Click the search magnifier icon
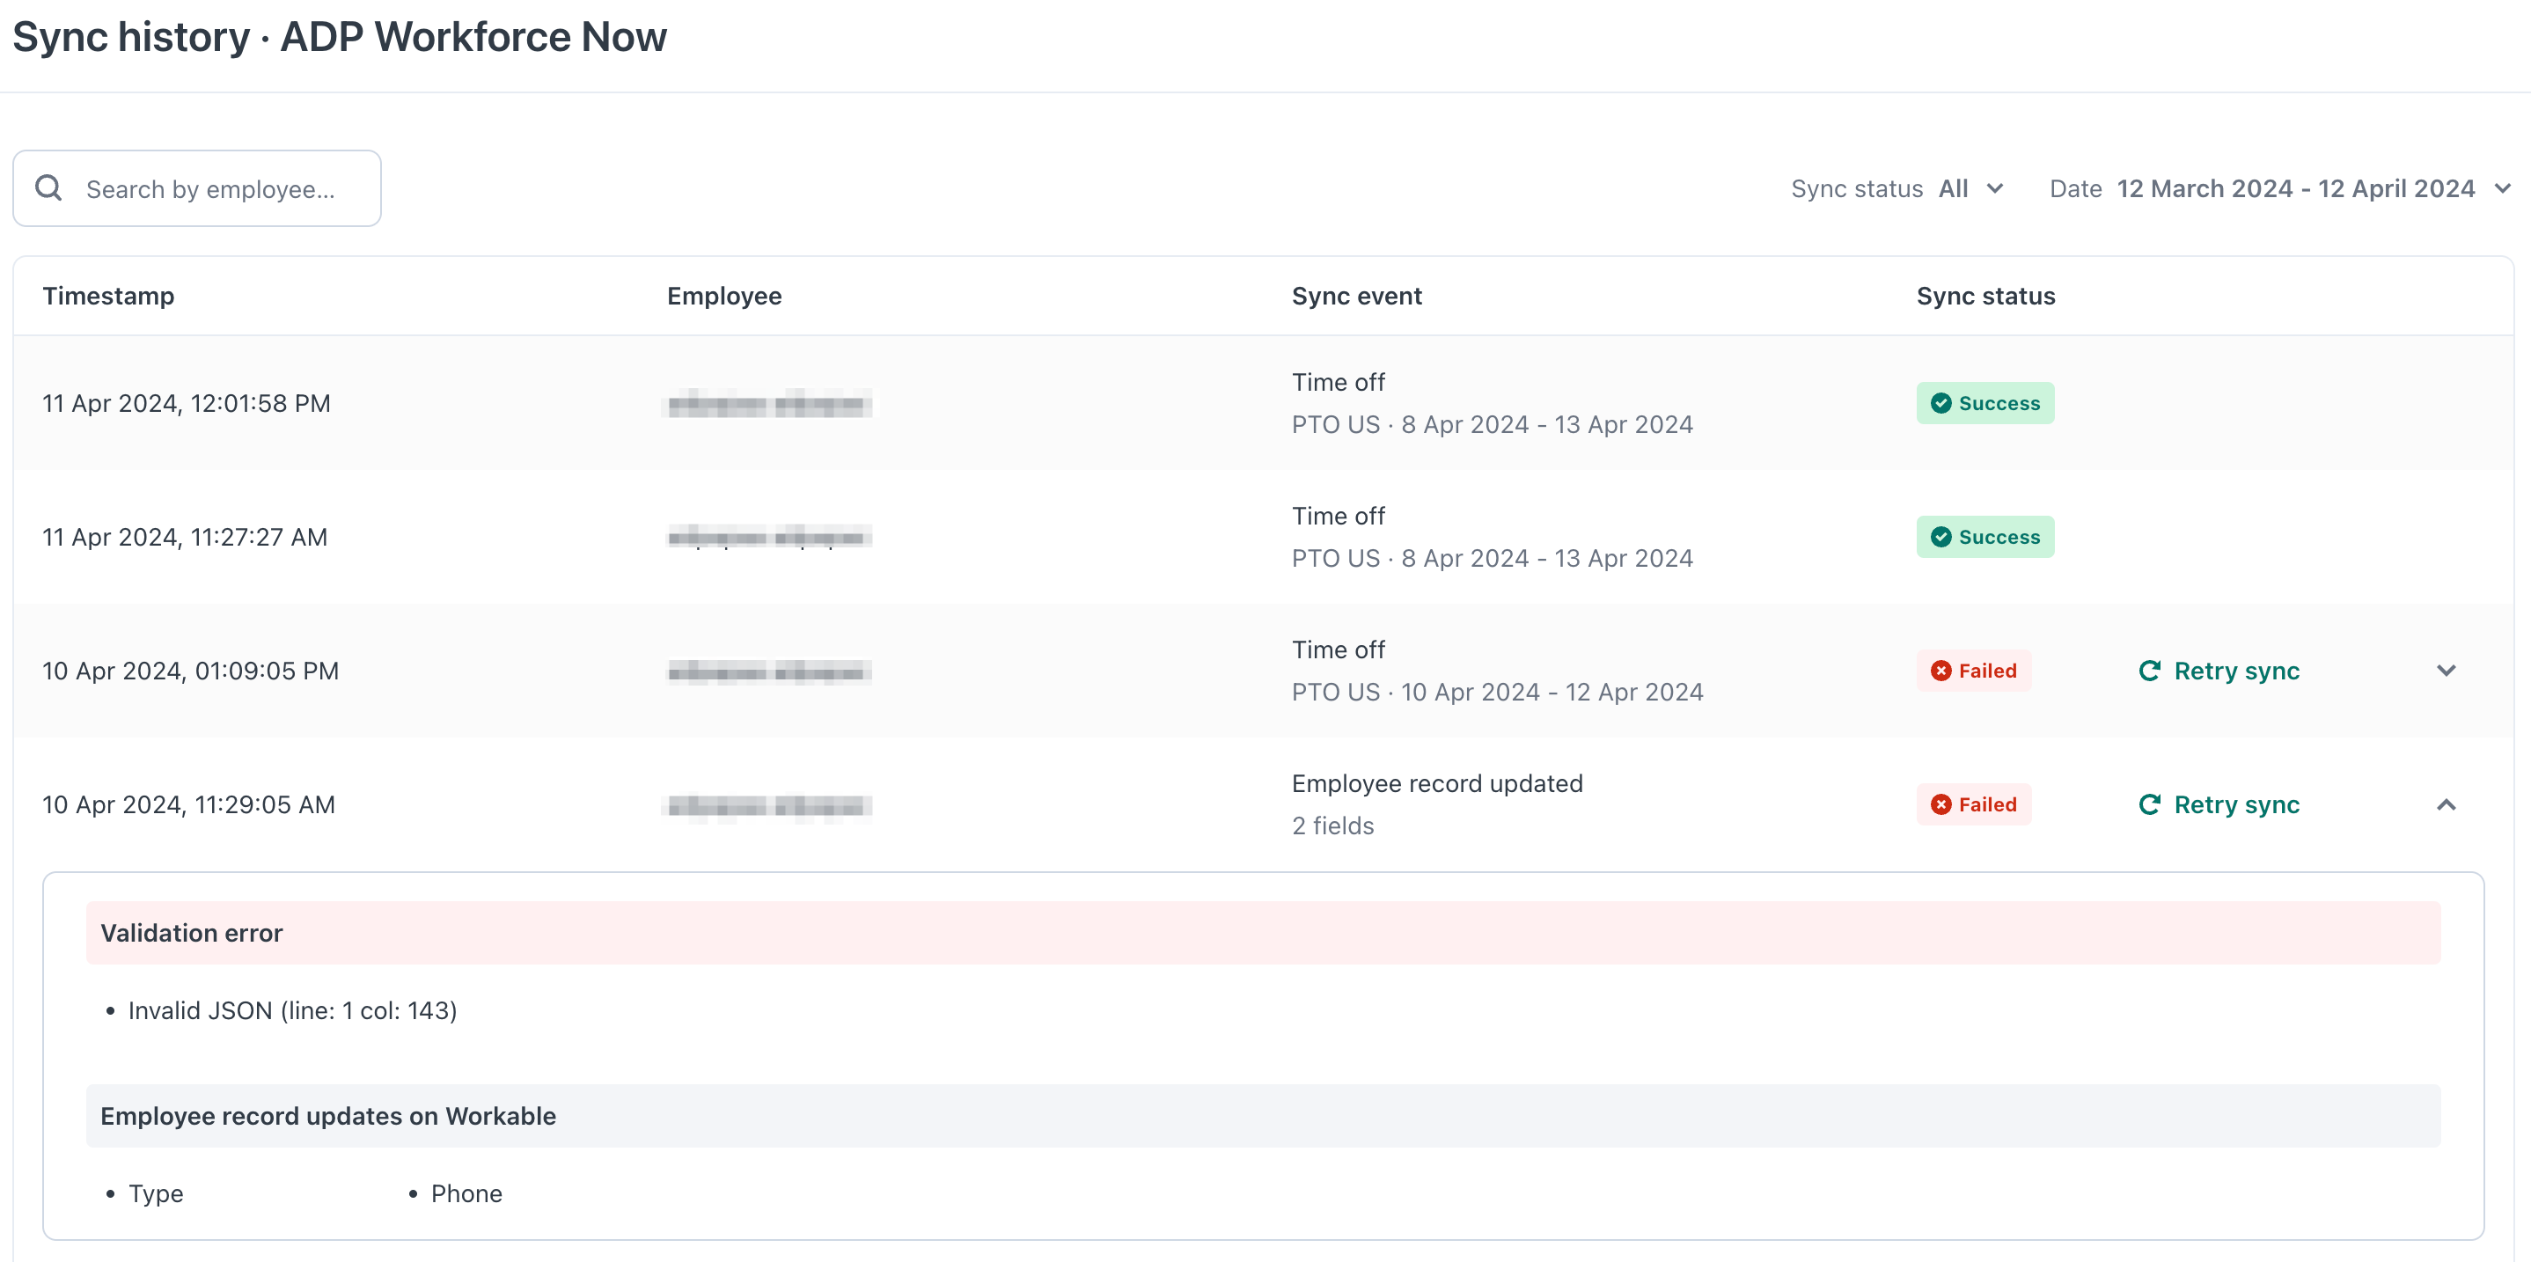The image size is (2531, 1262). click(48, 187)
